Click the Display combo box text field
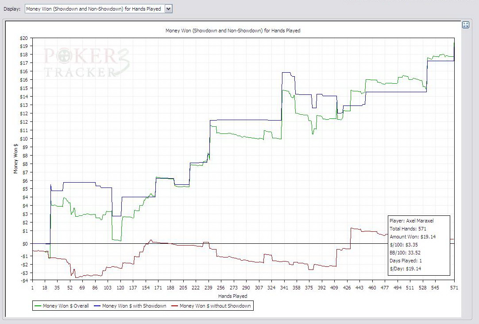Screen dimensions: 479x324 click(x=94, y=9)
